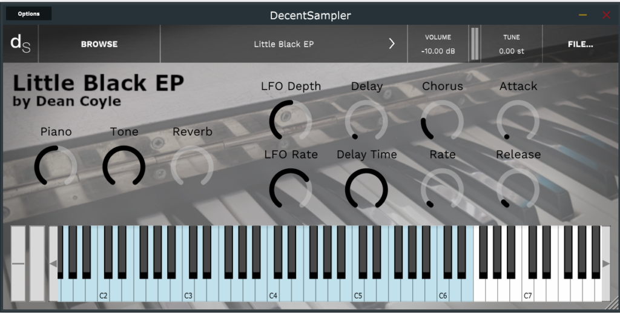Click the modulation wheel
620x313 pixels.
[37, 263]
